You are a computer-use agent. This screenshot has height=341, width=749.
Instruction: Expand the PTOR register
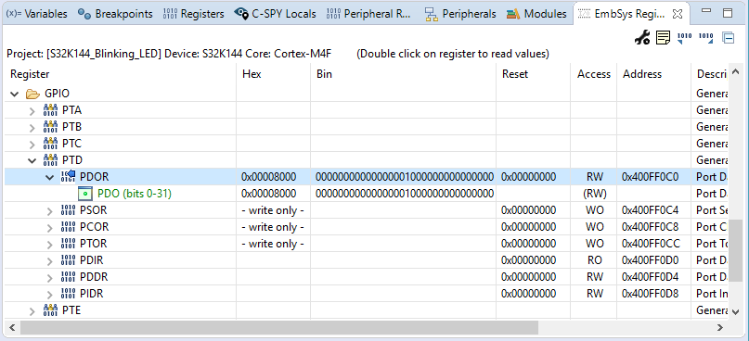pyautogui.click(x=50, y=245)
